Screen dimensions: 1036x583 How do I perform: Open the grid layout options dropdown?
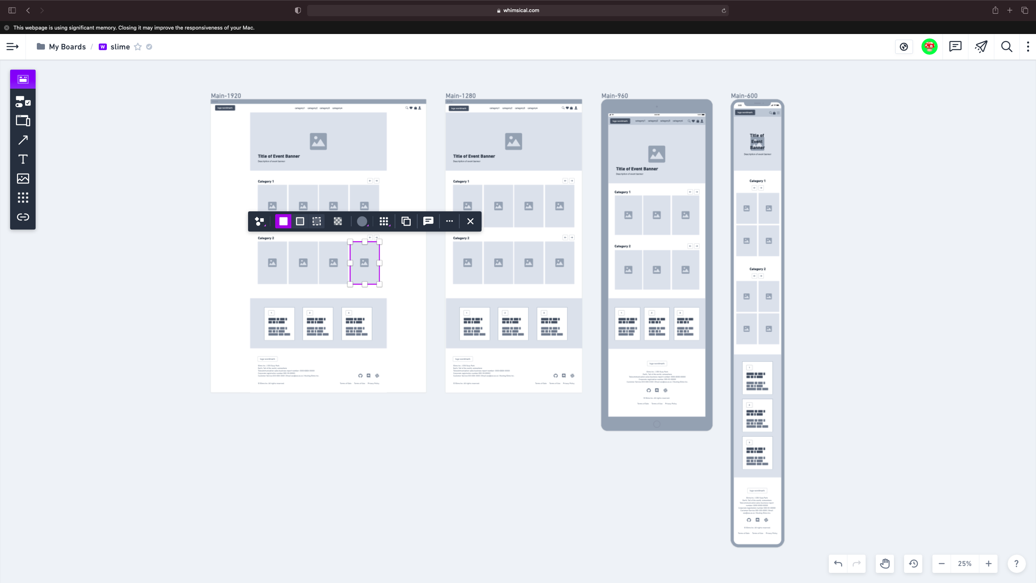point(383,221)
